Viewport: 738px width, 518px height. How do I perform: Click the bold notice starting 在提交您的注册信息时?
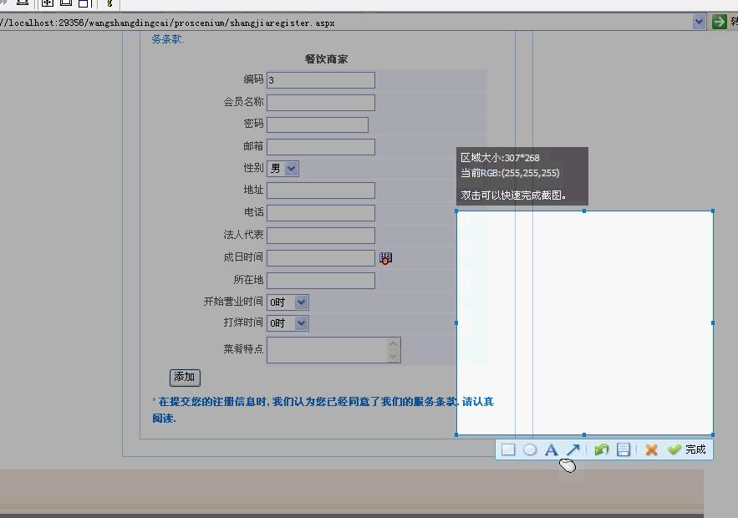[x=323, y=409]
